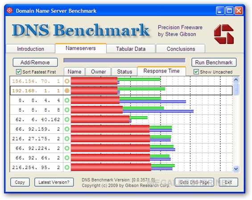Click status circle for 216.254.95.2
The width and height of the screenshot is (252, 200).
coord(67,168)
